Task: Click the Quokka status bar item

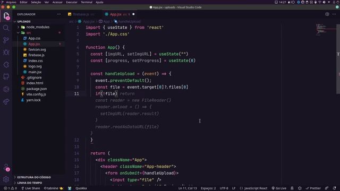Action: pos(81,188)
